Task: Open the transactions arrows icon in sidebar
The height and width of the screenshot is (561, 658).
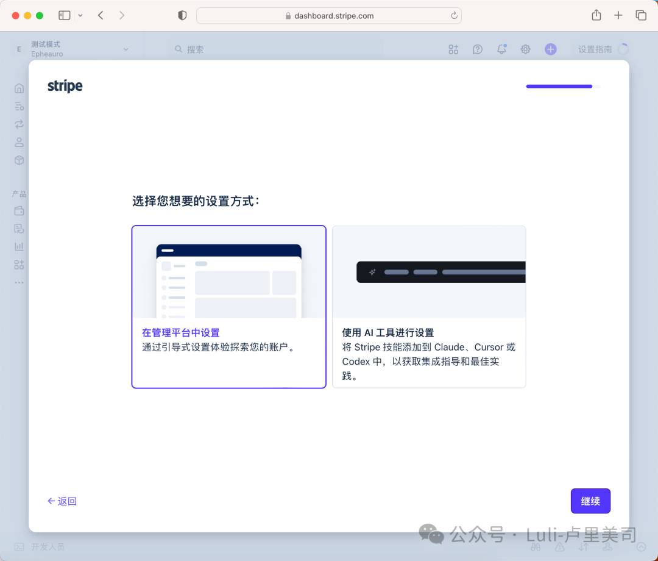Action: point(19,124)
